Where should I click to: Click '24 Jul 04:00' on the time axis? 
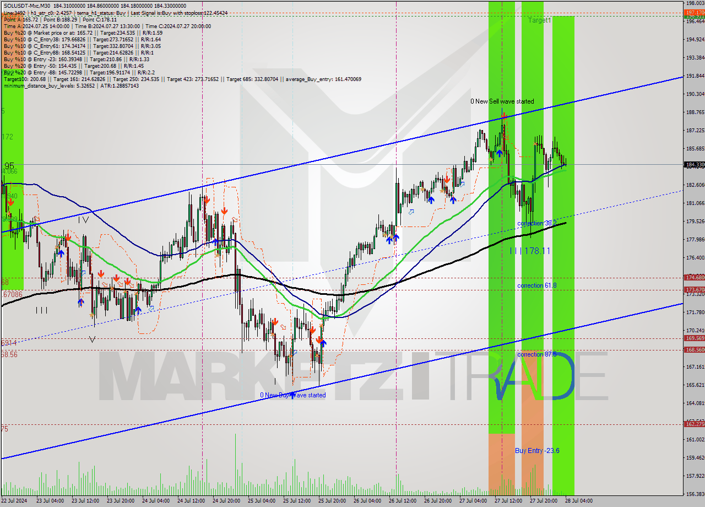click(156, 501)
